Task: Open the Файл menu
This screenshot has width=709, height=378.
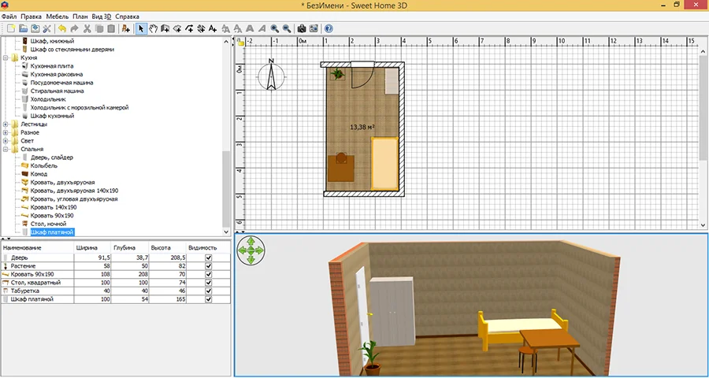Action: (x=9, y=17)
